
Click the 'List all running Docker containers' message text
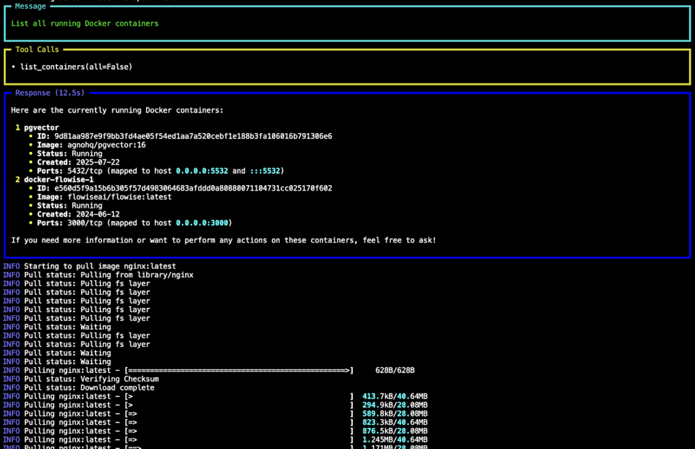(x=85, y=24)
